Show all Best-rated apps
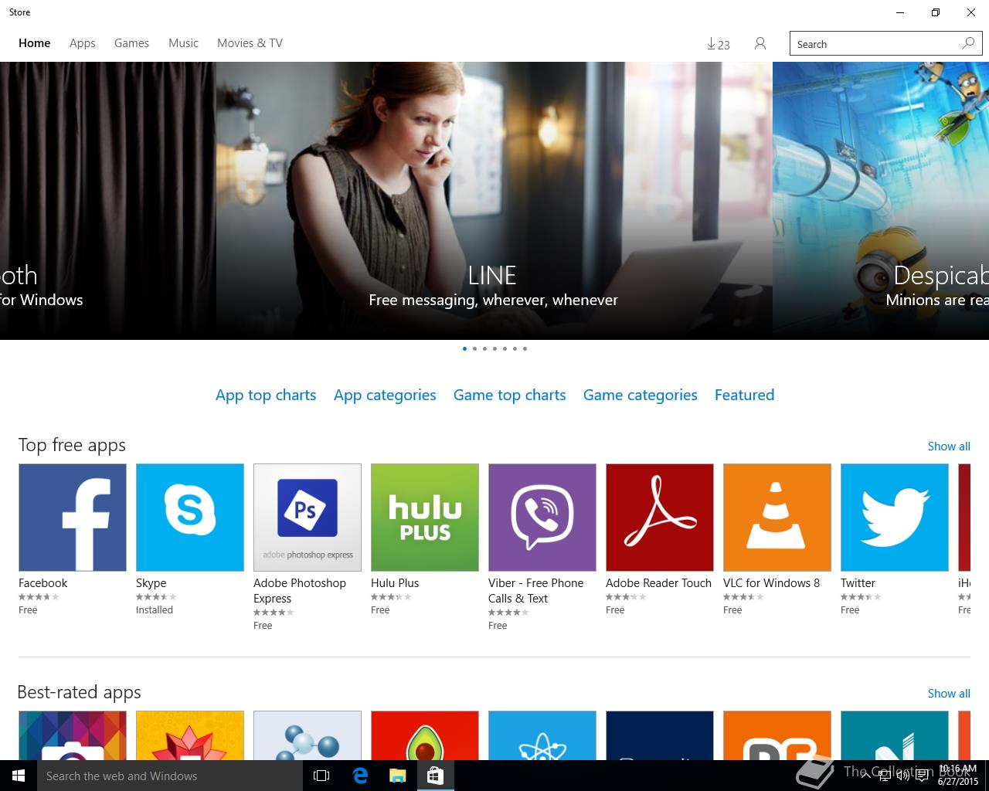 949,694
